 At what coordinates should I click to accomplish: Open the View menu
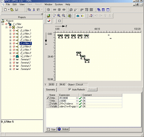(x=22, y=5)
